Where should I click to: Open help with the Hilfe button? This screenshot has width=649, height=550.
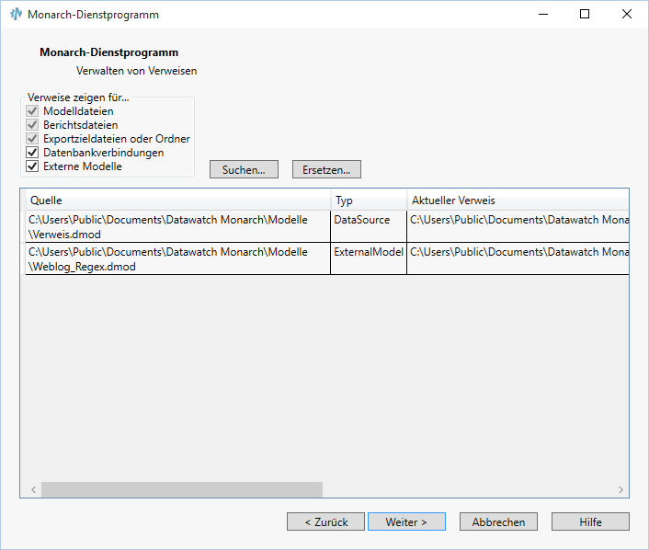point(590,521)
